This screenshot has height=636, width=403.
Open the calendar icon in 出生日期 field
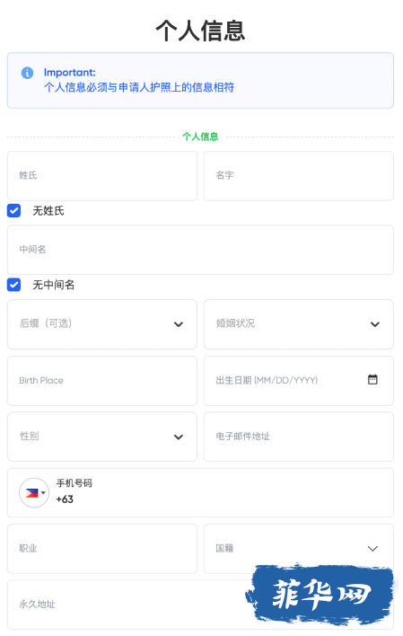tap(372, 380)
